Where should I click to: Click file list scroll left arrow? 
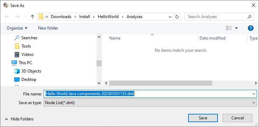tap(106, 83)
